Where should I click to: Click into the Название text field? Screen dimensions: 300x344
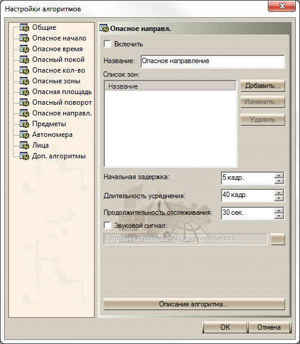point(212,61)
